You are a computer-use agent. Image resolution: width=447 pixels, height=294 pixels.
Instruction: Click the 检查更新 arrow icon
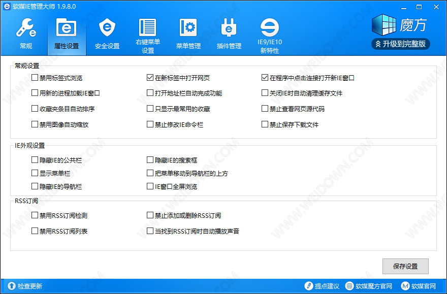tap(12, 286)
